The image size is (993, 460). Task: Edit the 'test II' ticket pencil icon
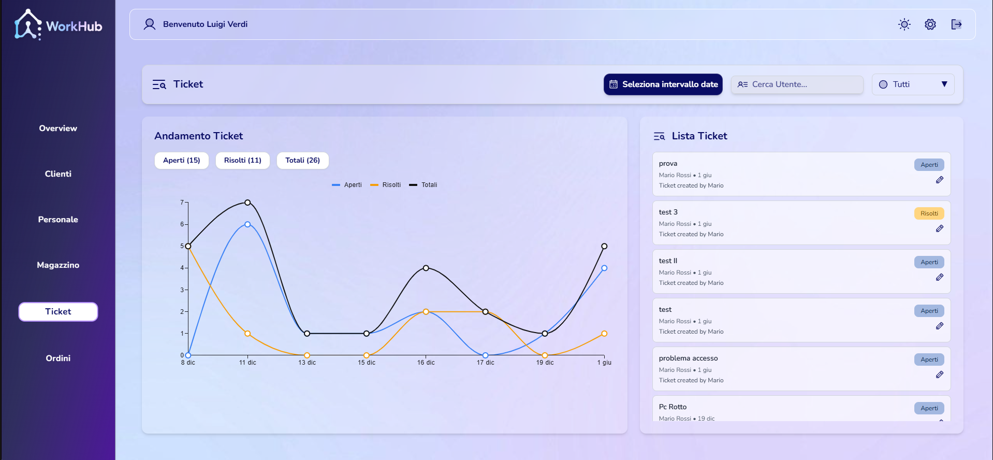pyautogui.click(x=940, y=277)
